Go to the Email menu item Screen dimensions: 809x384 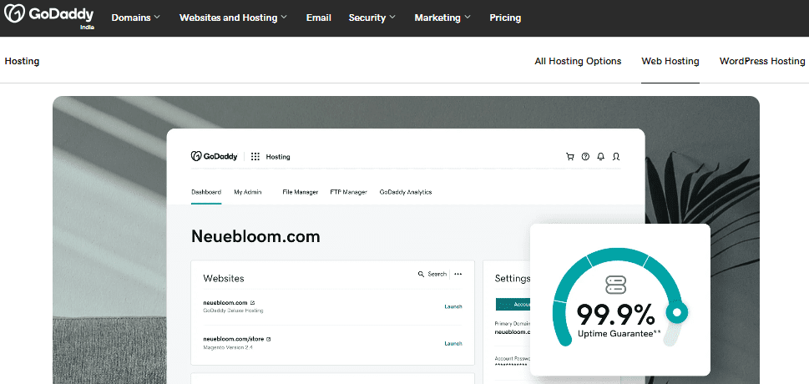pos(318,18)
